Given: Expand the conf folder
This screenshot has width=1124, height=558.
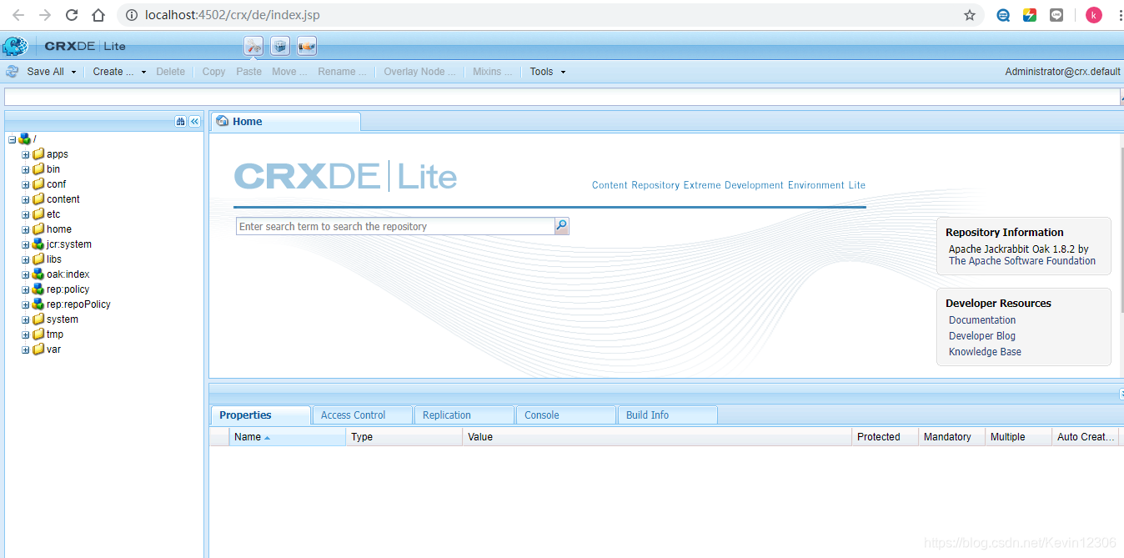Looking at the screenshot, I should [x=25, y=184].
